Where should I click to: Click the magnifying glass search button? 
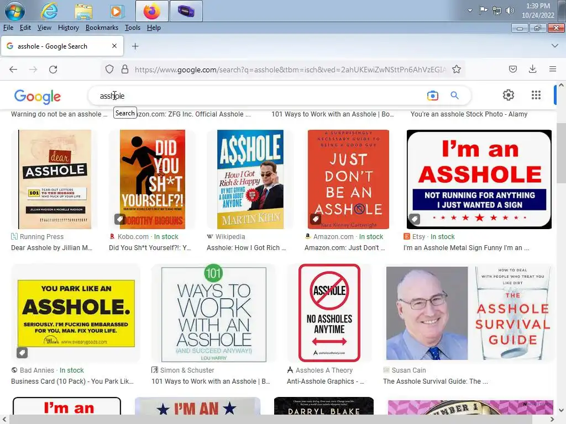(x=454, y=96)
